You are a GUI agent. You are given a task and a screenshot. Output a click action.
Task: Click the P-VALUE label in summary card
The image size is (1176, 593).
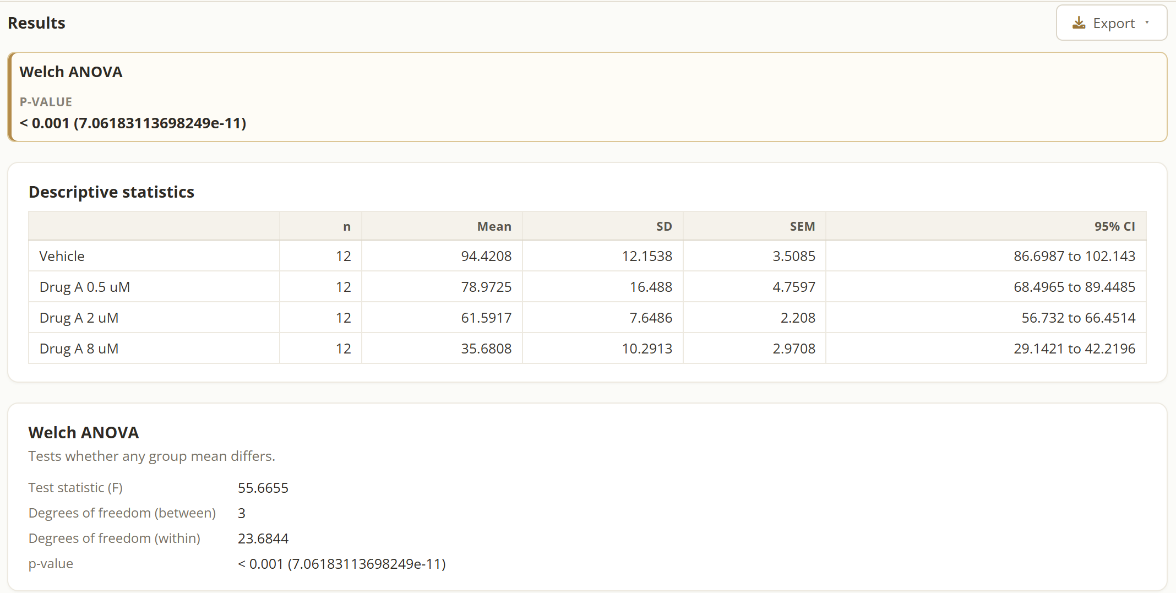46,102
